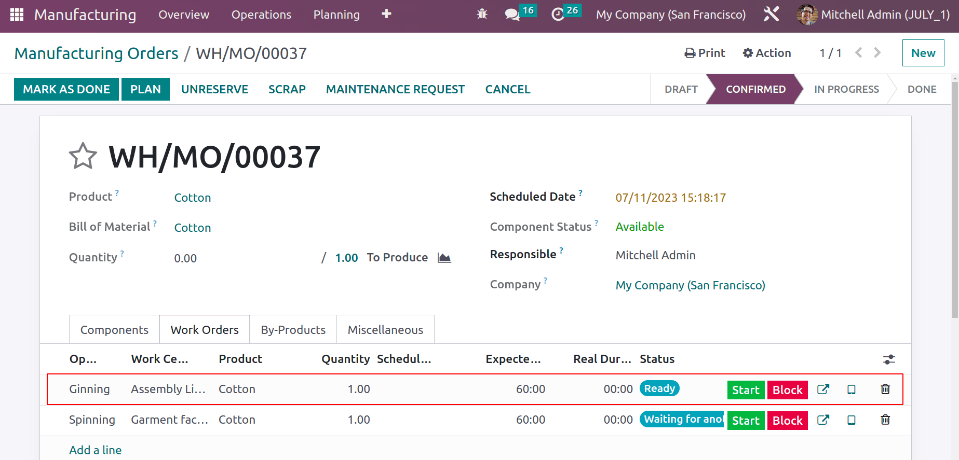
Task: Block the Spinning work order
Action: click(x=787, y=421)
